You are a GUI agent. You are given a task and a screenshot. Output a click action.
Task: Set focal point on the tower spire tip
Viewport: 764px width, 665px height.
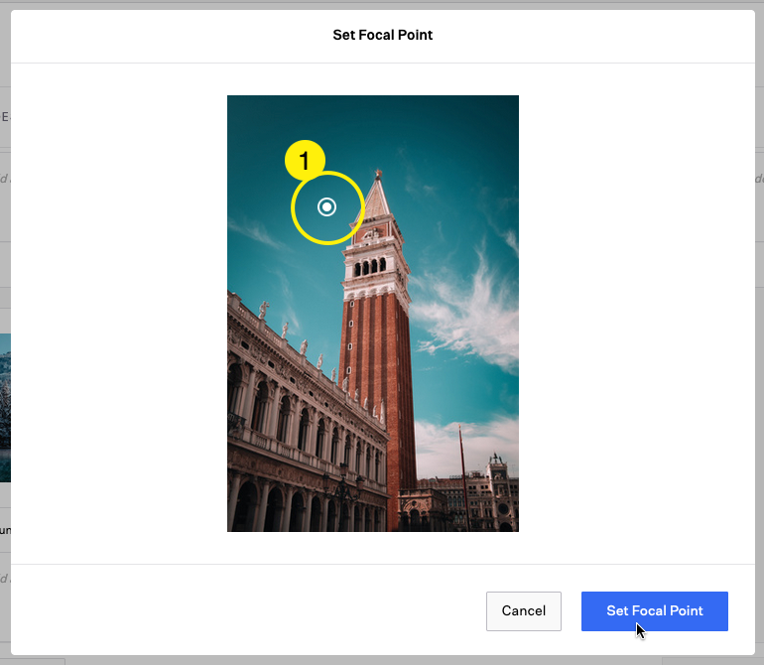377,173
